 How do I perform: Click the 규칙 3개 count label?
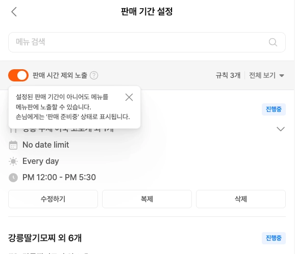228,75
